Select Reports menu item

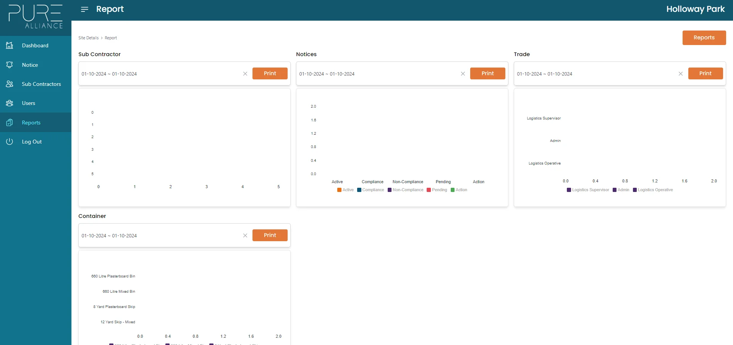[36, 123]
